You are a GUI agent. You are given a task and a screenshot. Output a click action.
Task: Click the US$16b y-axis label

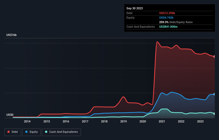pyautogui.click(x=11, y=35)
